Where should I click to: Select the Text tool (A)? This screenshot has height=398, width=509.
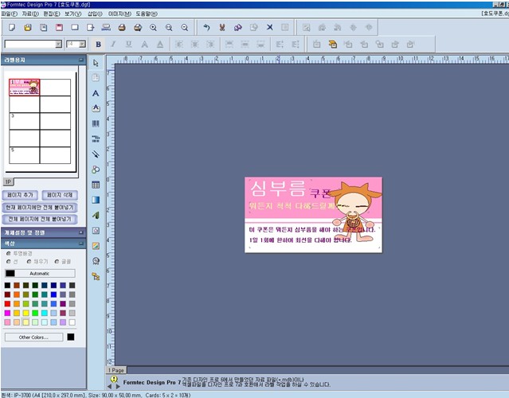click(96, 93)
